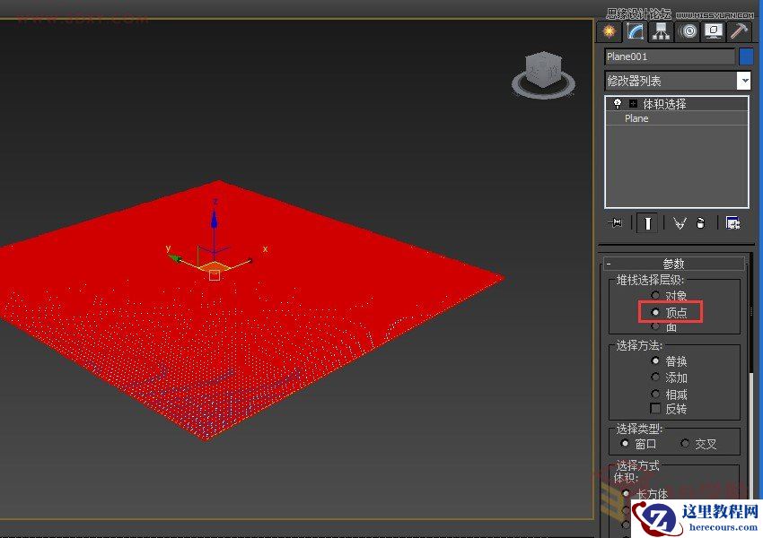The image size is (763, 538).
Task: Click the Plane001 name input field
Action: point(669,56)
